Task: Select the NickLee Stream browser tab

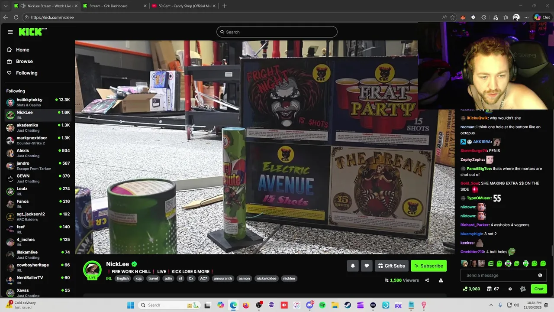Action: point(45,6)
